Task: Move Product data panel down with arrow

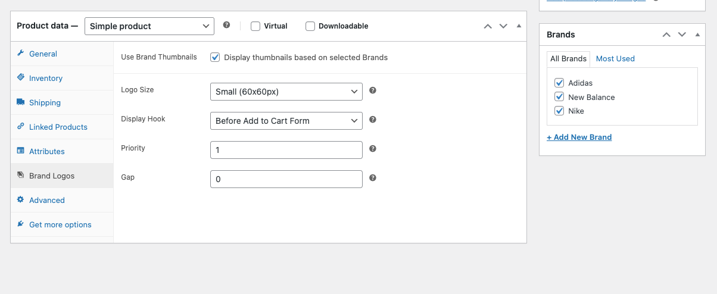Action: (x=503, y=26)
